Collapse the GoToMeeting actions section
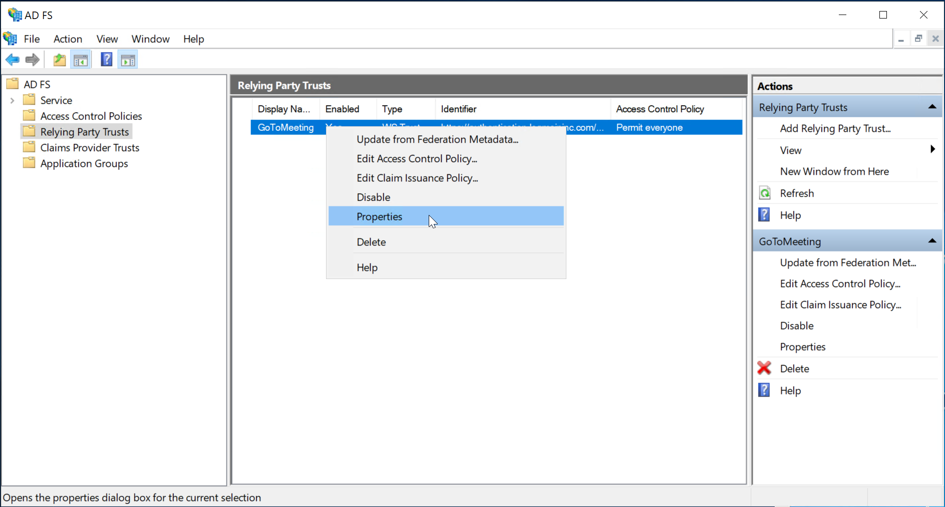This screenshot has height=507, width=945. [932, 241]
